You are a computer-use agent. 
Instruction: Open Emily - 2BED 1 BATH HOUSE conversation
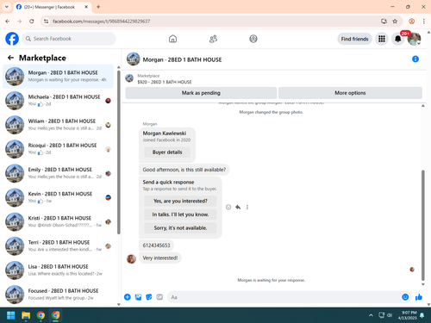click(58, 173)
